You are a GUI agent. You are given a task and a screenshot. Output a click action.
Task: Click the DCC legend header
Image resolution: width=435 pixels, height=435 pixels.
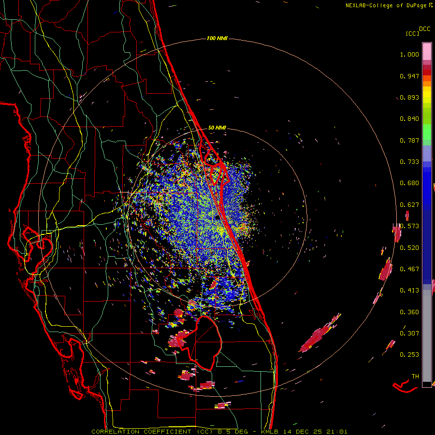click(424, 29)
